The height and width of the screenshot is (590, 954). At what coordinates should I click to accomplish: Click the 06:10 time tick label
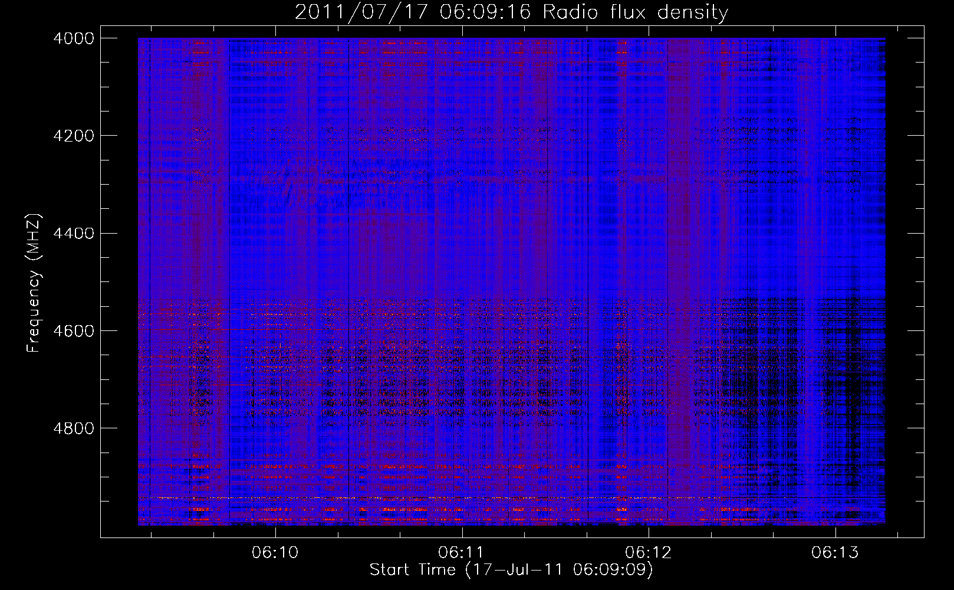[275, 553]
